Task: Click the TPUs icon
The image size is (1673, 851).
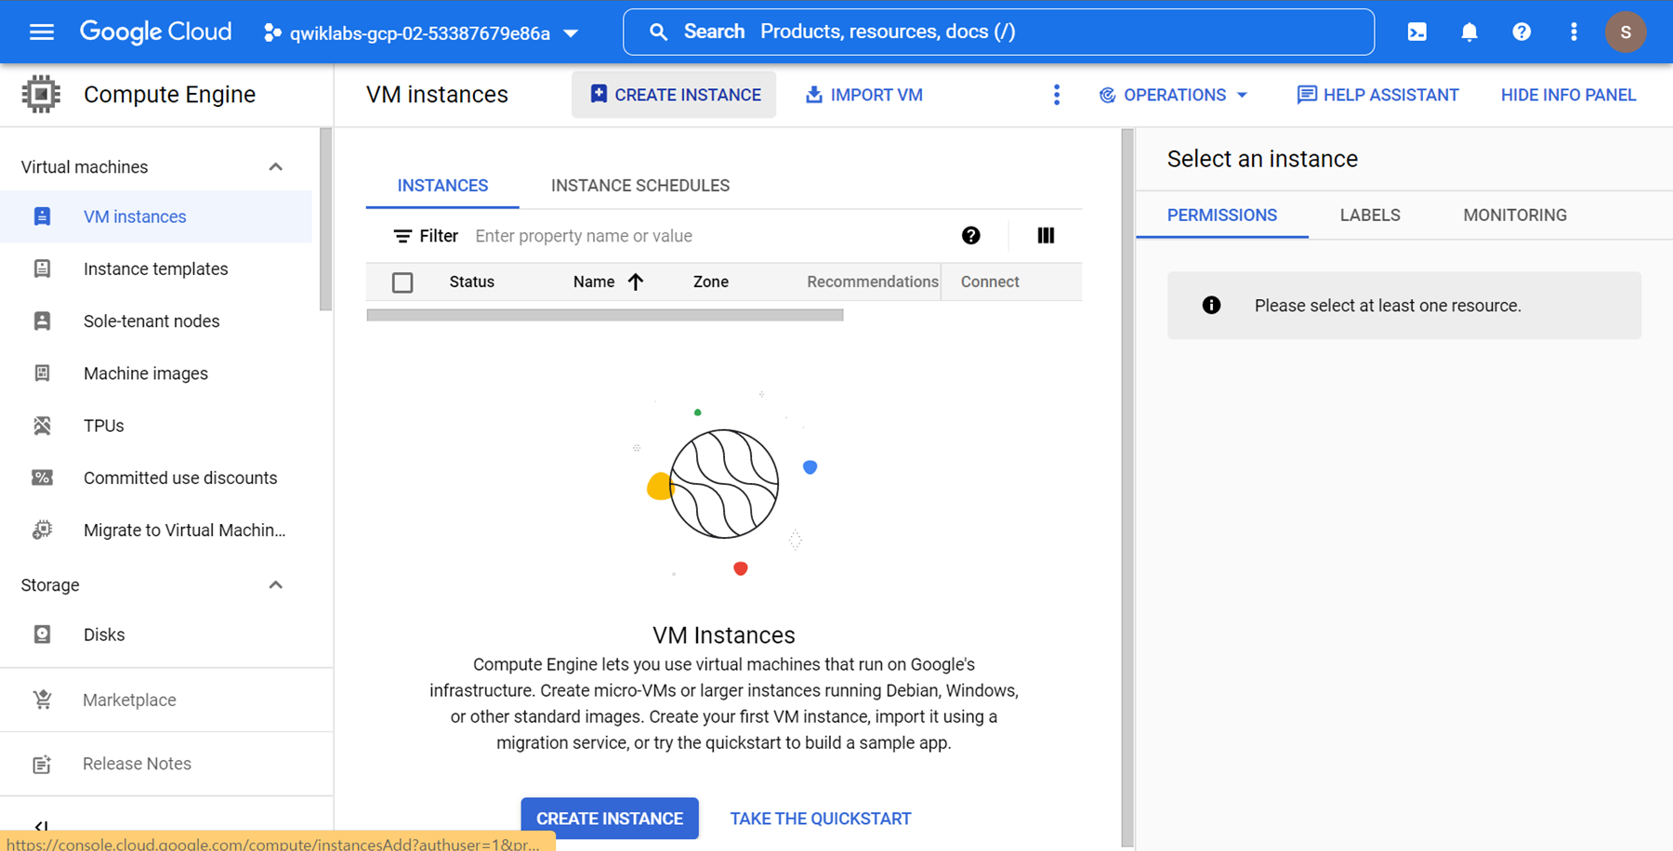Action: 42,425
